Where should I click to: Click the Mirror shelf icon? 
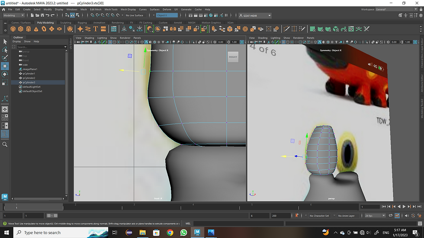tap(173, 29)
